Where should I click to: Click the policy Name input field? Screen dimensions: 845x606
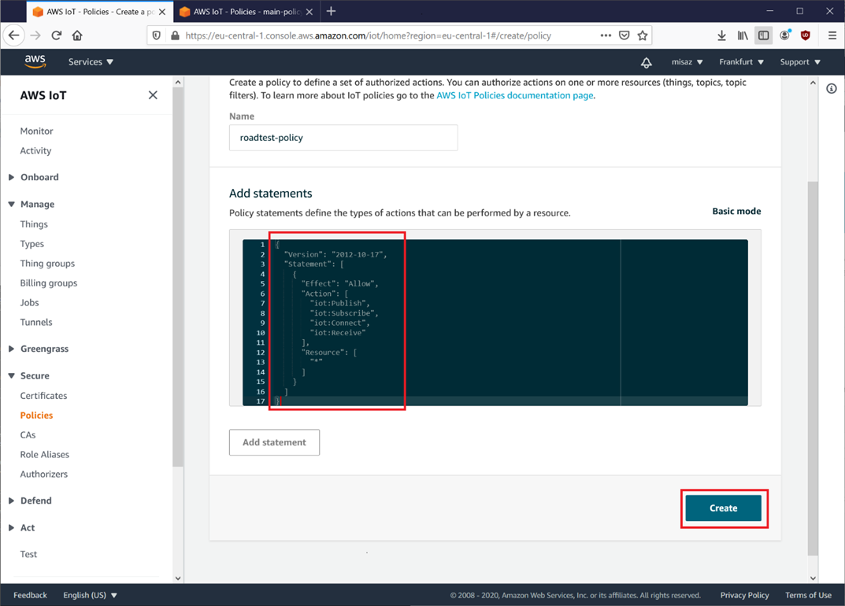[x=343, y=138]
